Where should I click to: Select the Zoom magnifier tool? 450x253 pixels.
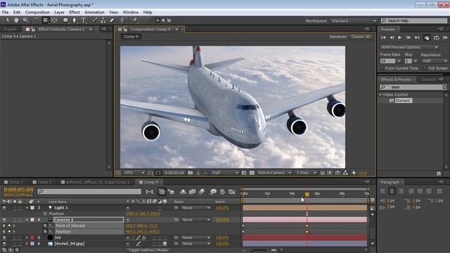point(25,20)
